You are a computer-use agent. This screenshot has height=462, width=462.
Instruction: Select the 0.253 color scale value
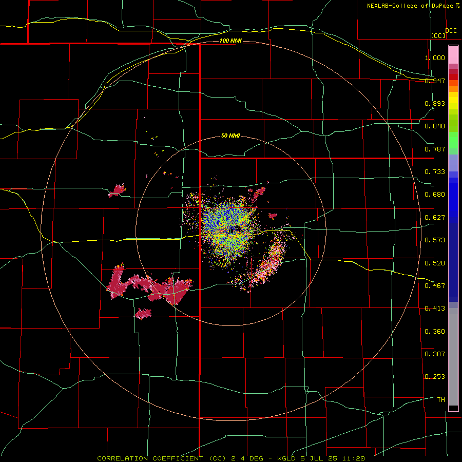pos(435,377)
